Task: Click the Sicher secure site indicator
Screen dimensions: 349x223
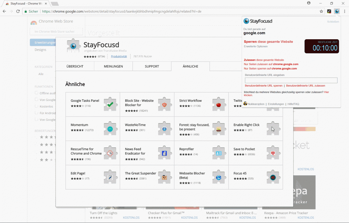Action: 31,11
